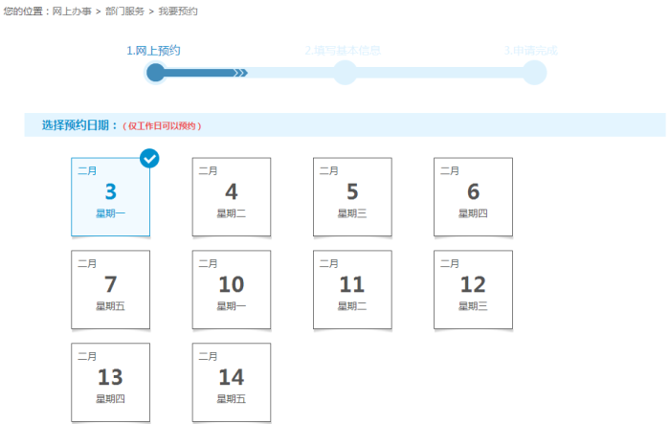670x424 pixels.
Task: Click the step 1 progress circle
Action: coord(156,73)
